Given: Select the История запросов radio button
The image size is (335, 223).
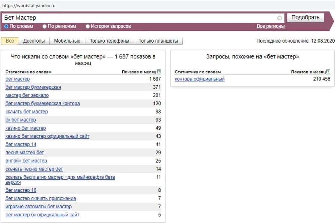Looking at the screenshot, I should (87, 26).
